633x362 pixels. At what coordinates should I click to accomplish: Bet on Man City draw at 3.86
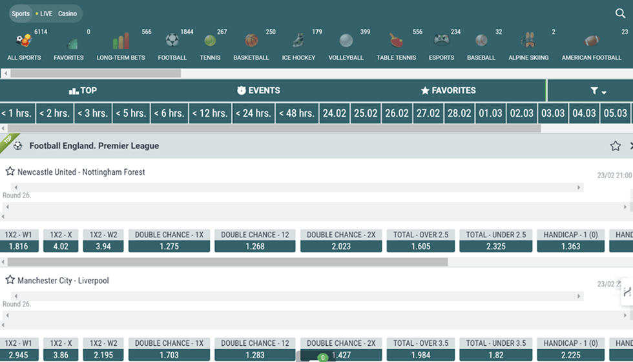[61, 349]
